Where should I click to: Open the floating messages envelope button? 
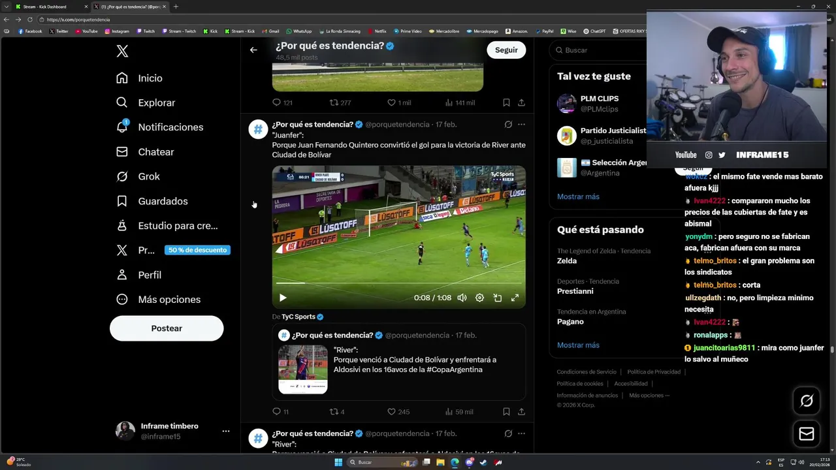tap(807, 433)
